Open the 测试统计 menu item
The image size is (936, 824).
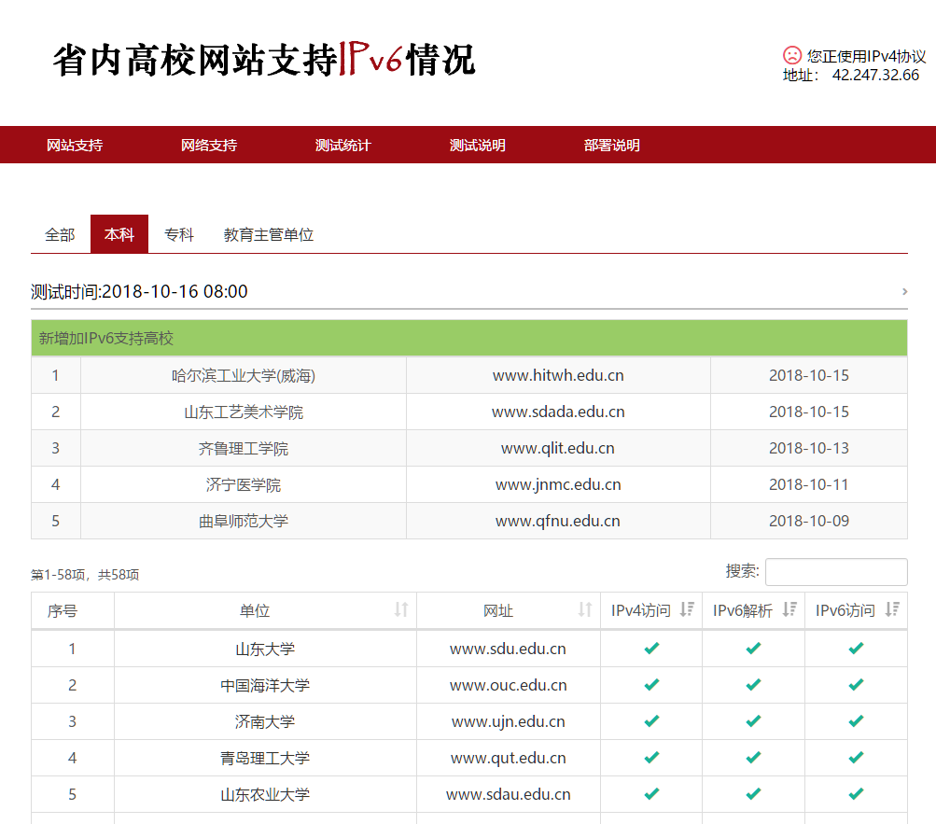pyautogui.click(x=342, y=145)
